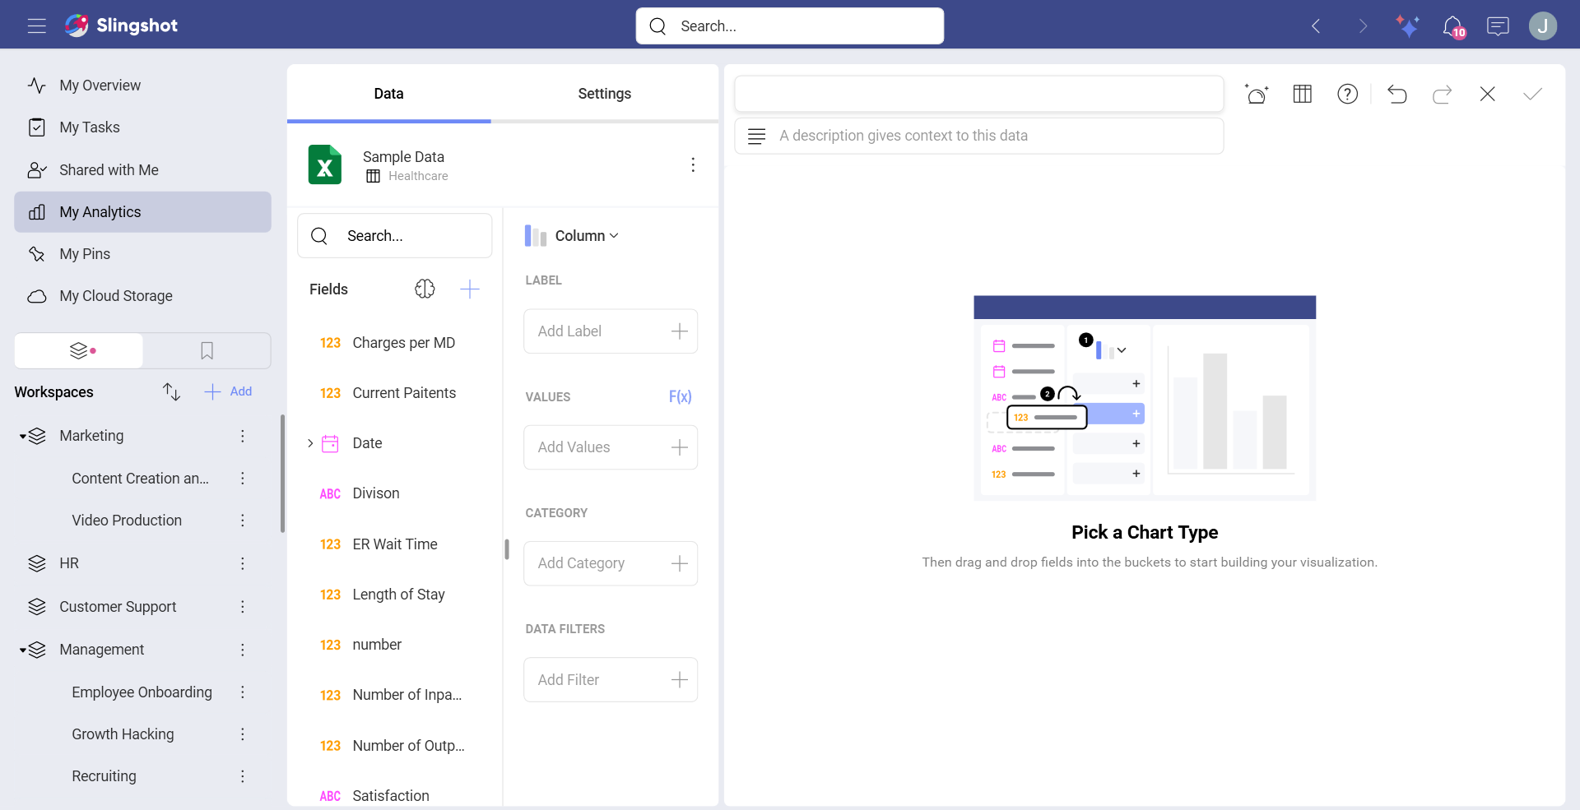Image resolution: width=1580 pixels, height=810 pixels.
Task: Click the Slingshot logo
Action: tap(121, 25)
